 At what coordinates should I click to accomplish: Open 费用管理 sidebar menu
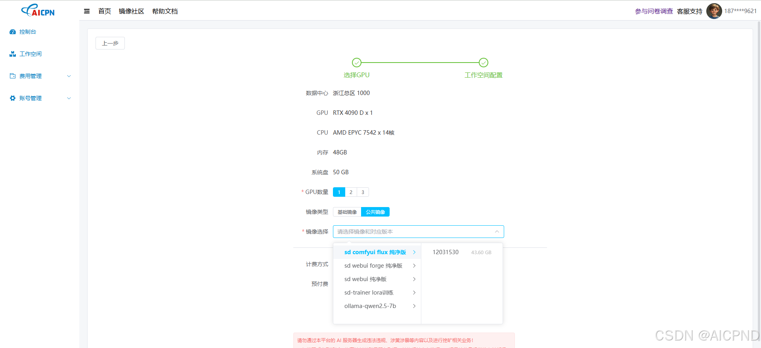coord(40,76)
